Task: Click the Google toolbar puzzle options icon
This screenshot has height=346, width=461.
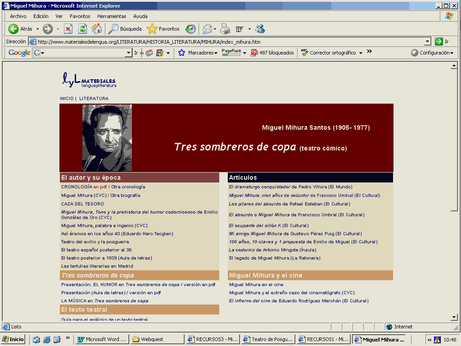Action: pyautogui.click(x=160, y=53)
